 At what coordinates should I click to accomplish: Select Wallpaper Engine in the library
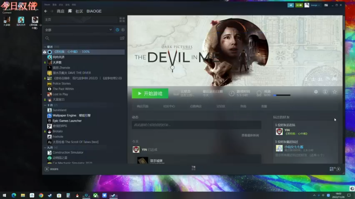point(71,115)
